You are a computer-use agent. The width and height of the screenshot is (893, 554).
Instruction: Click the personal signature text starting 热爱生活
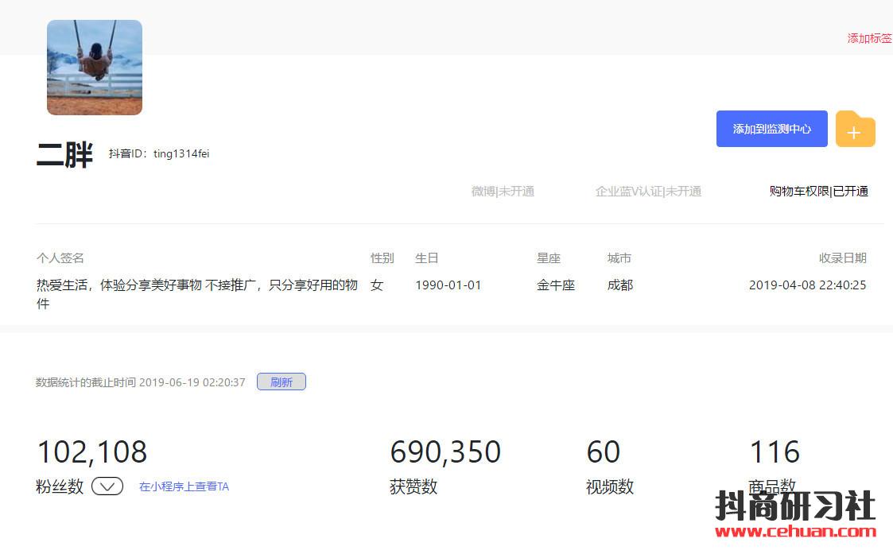point(196,285)
